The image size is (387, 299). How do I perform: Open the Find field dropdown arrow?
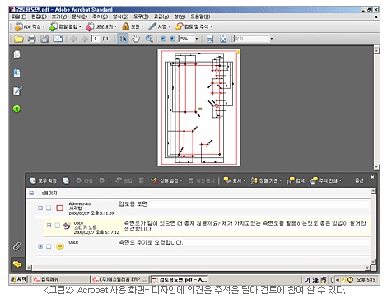tap(272, 39)
